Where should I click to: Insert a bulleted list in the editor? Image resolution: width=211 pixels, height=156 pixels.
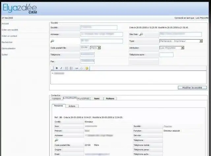click(71, 68)
